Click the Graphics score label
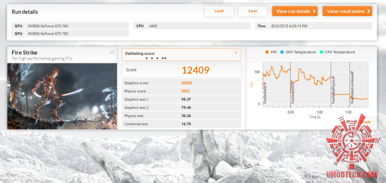This screenshot has height=183, width=386. coord(136,83)
